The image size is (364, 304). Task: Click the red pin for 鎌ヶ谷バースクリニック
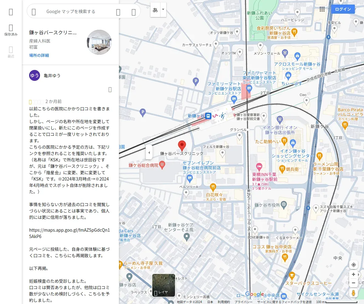click(182, 146)
